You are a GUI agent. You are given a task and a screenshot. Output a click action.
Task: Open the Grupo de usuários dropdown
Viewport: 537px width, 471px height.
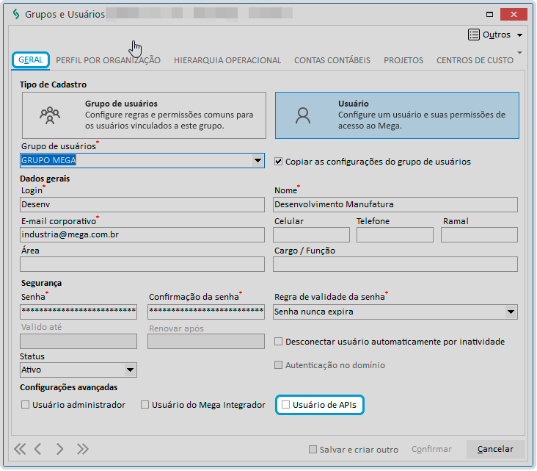(x=257, y=160)
